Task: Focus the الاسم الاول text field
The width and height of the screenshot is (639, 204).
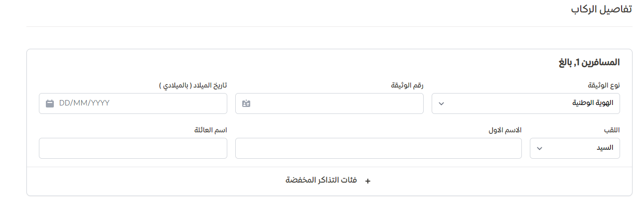Action: 378,148
